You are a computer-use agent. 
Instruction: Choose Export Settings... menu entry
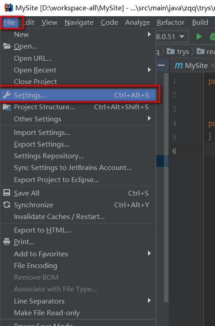tap(78, 144)
